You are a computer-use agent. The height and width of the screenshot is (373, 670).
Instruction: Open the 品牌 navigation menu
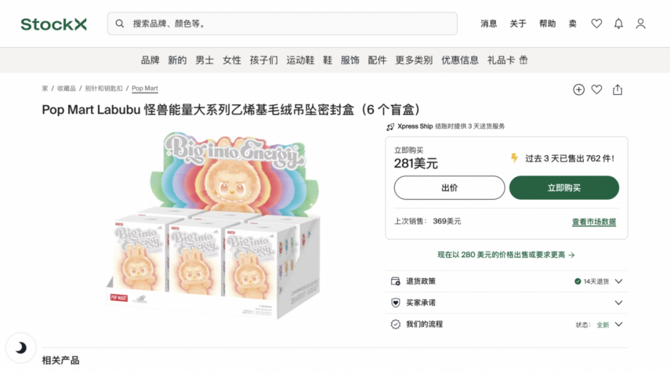150,60
